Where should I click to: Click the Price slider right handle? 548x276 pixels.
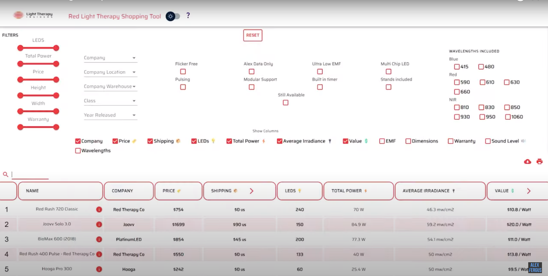coord(56,79)
